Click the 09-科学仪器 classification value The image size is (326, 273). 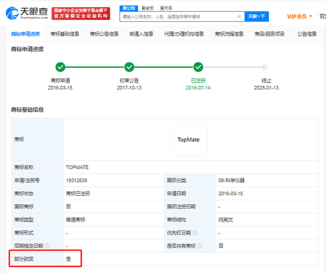(231, 180)
